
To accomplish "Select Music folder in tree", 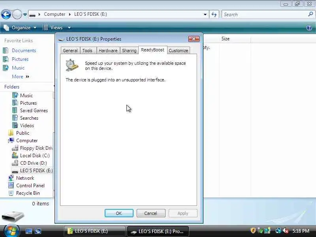I will click(x=26, y=96).
